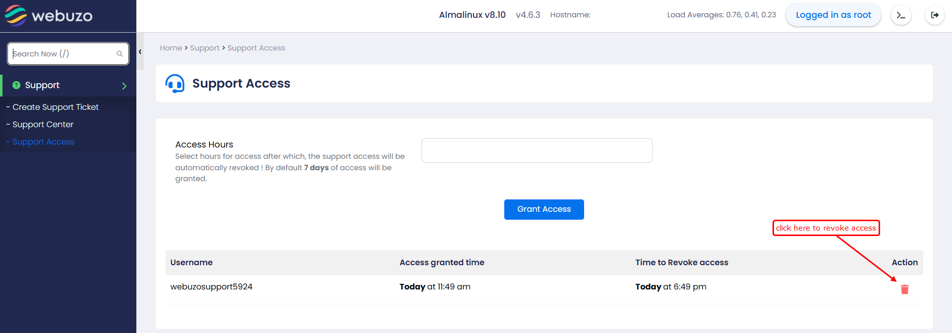
Task: Click the Logged in as root button
Action: 833,15
